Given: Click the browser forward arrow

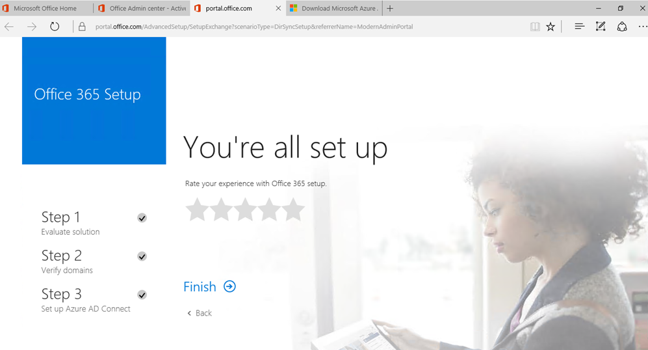Looking at the screenshot, I should click(32, 27).
